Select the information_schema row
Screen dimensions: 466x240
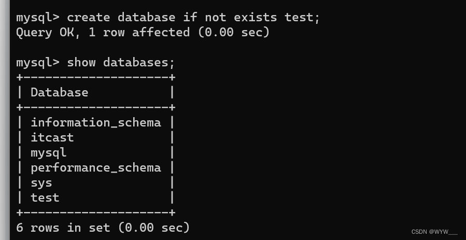click(95, 122)
